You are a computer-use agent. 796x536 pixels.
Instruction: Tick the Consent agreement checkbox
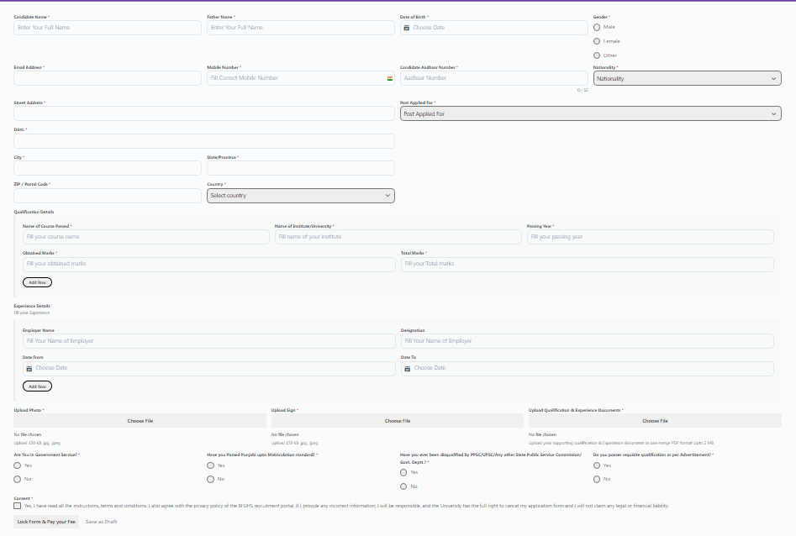click(18, 506)
